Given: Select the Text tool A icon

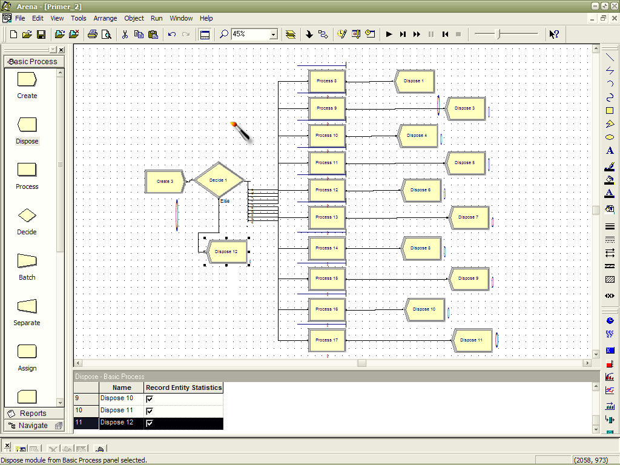Looking at the screenshot, I should point(610,151).
